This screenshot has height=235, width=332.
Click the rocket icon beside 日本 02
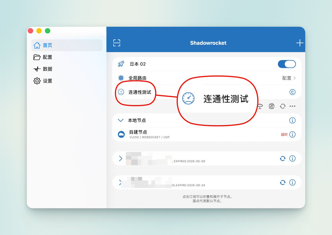click(121, 64)
